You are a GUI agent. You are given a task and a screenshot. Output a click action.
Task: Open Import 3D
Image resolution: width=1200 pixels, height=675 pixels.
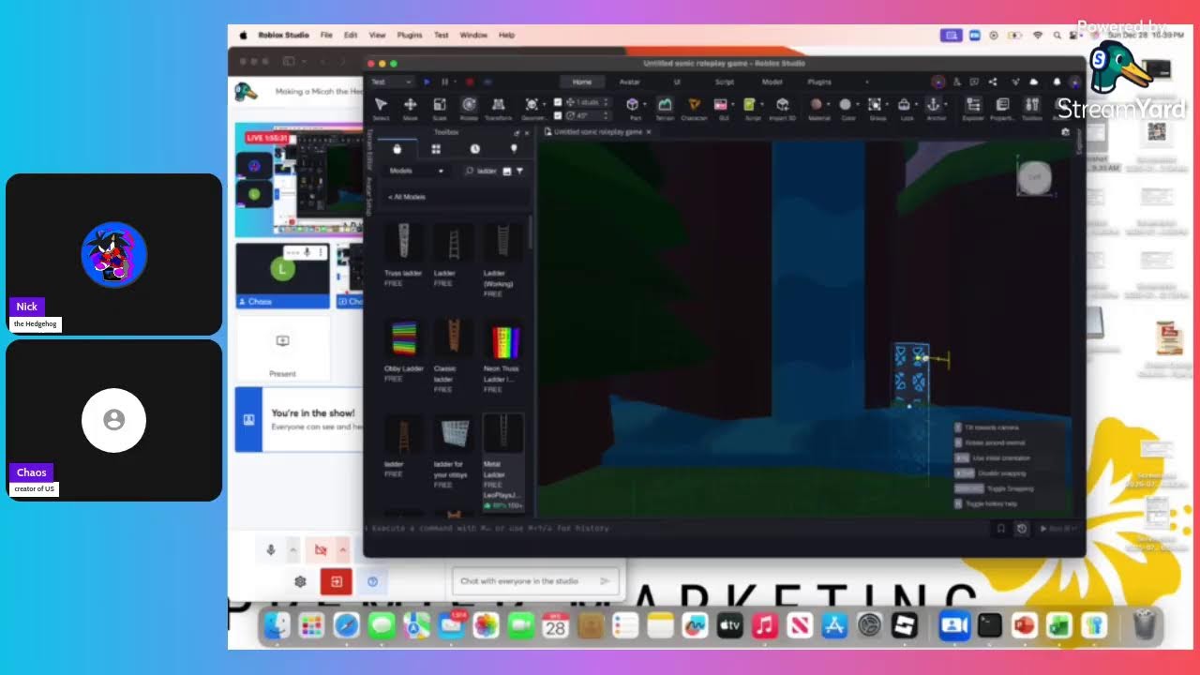[x=782, y=108]
